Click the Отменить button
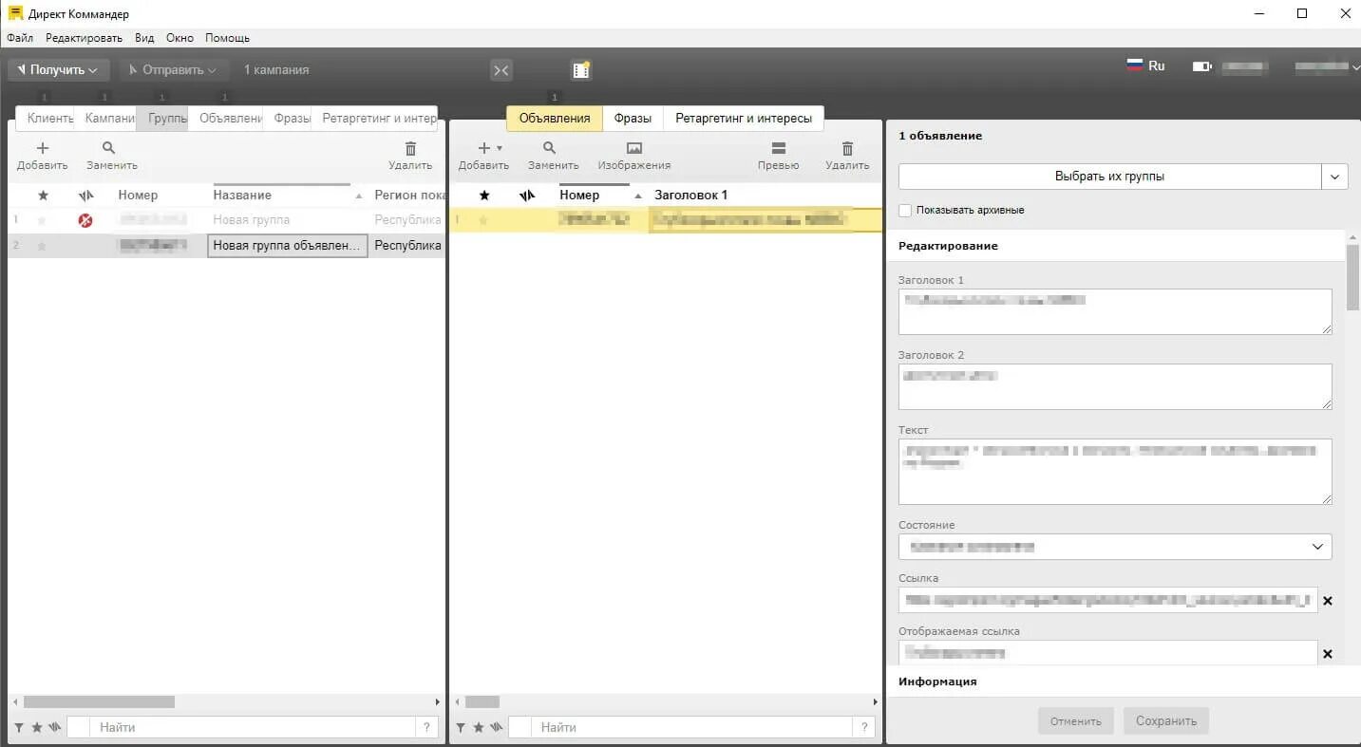1361x747 pixels. [1075, 721]
